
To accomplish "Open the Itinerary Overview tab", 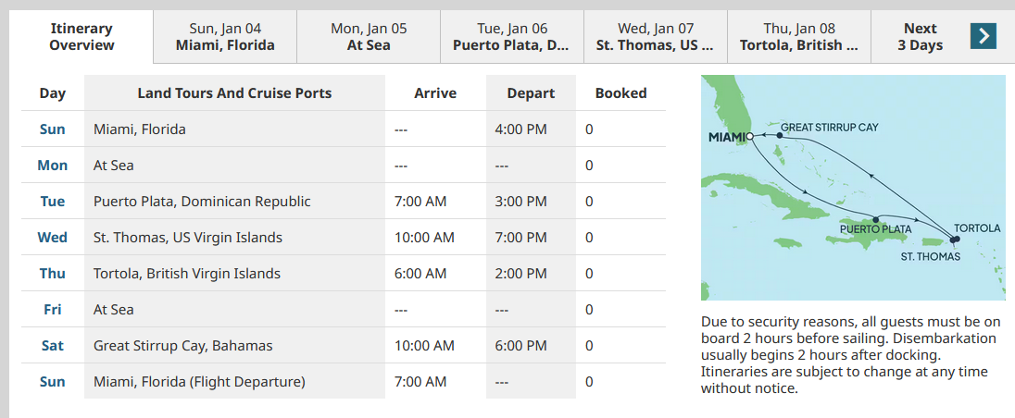I will 81,37.
